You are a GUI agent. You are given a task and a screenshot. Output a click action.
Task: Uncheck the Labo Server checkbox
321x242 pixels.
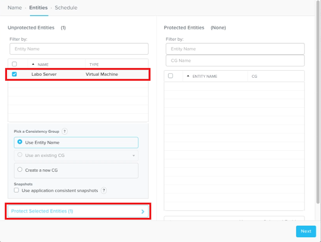[x=14, y=74]
